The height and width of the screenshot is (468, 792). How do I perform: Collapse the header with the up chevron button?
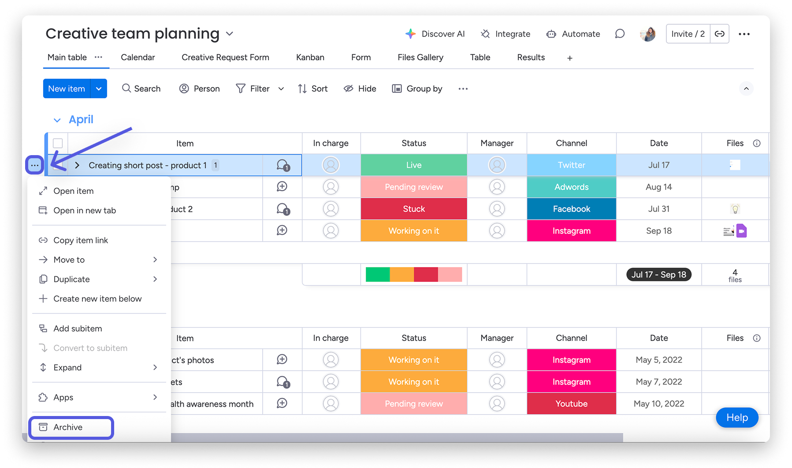[x=746, y=89]
